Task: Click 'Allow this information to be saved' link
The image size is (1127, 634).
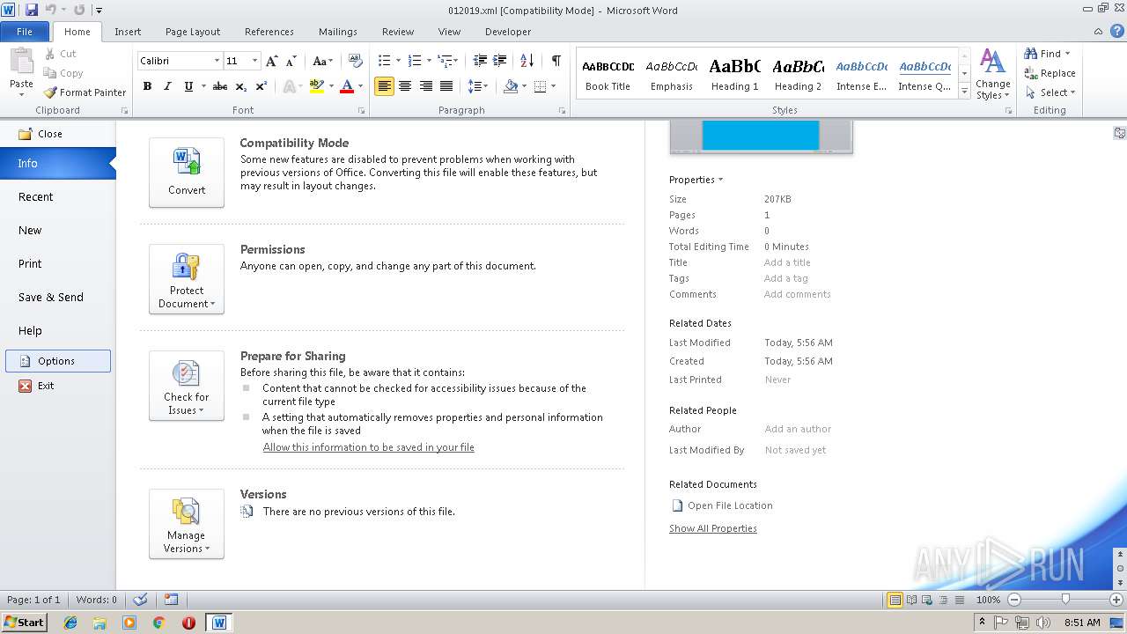Action: (368, 447)
